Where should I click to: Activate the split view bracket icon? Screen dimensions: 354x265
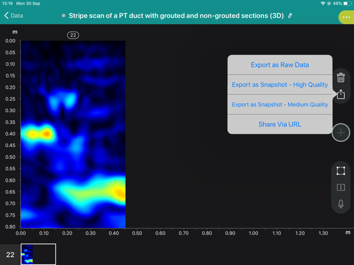341,187
